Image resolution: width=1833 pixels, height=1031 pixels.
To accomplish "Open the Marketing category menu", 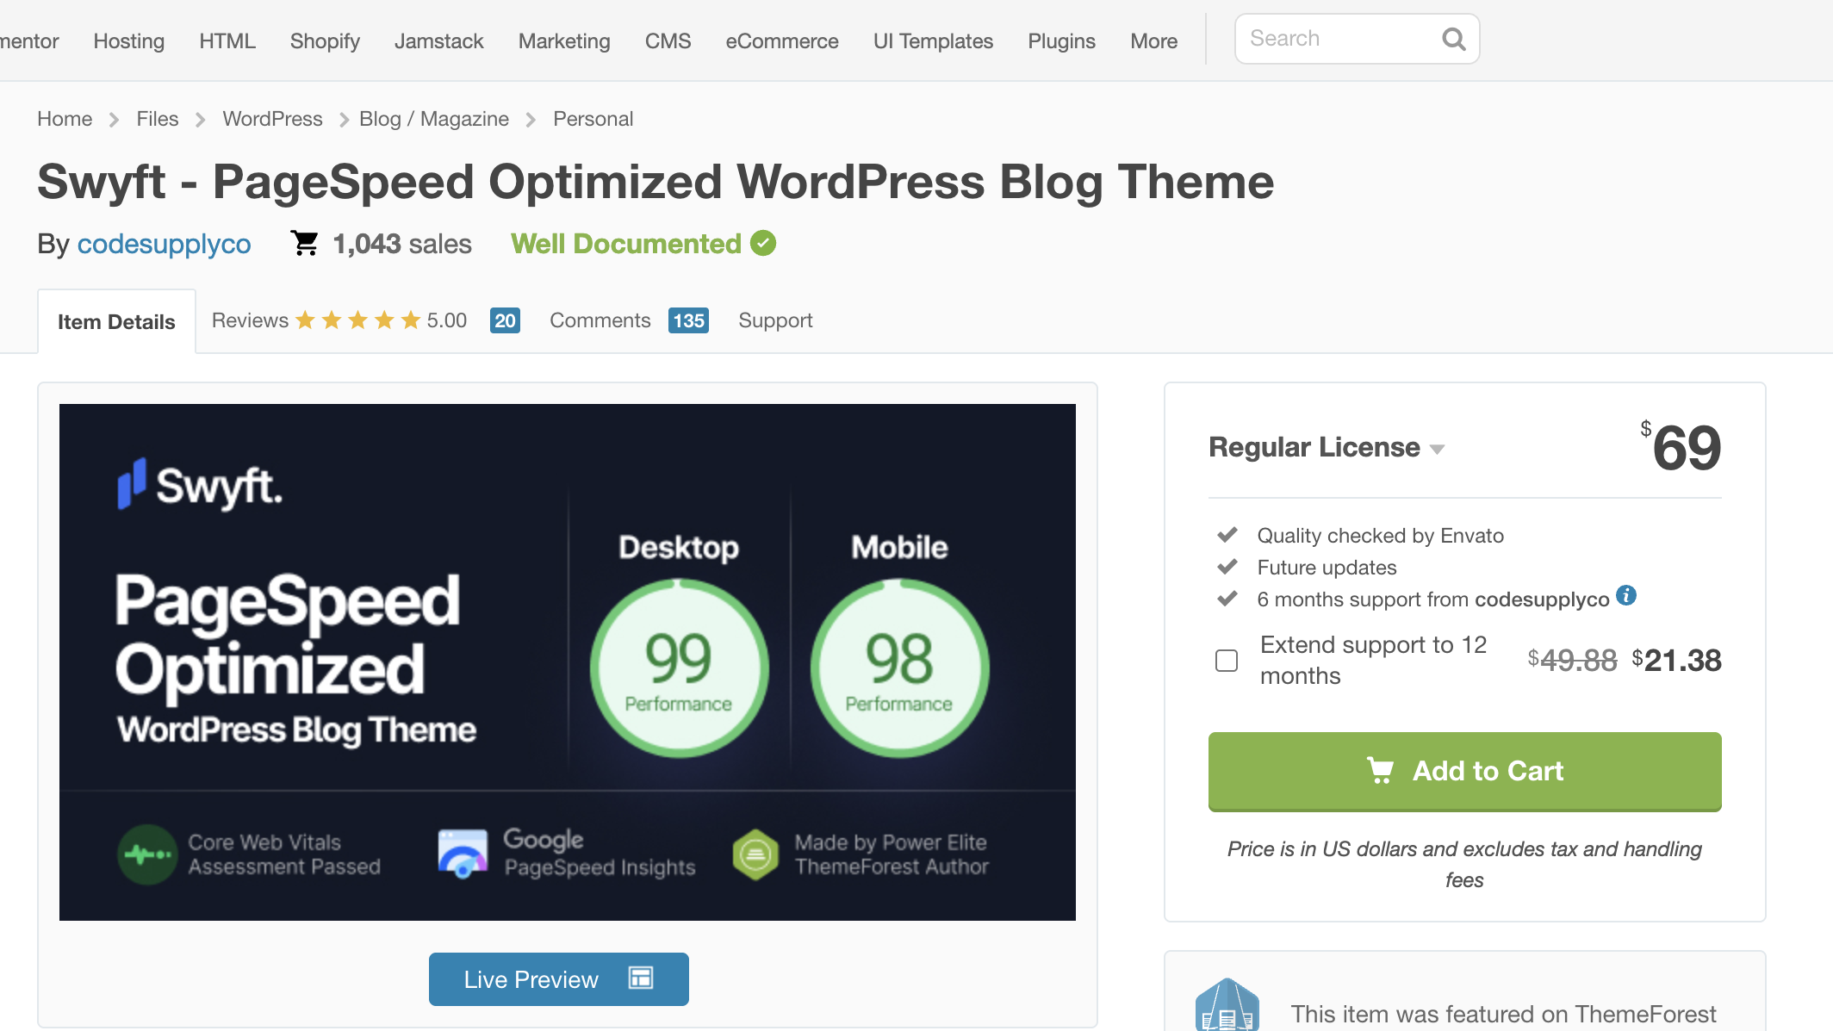I will pos(564,40).
